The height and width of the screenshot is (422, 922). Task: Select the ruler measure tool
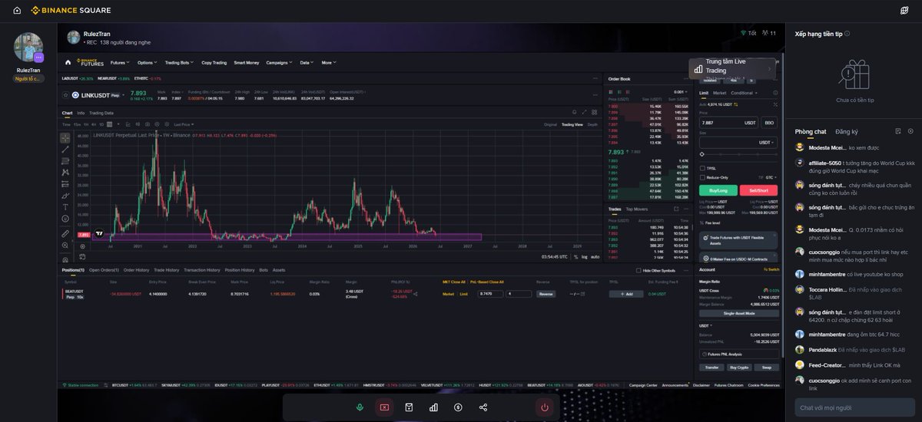pyautogui.click(x=65, y=233)
